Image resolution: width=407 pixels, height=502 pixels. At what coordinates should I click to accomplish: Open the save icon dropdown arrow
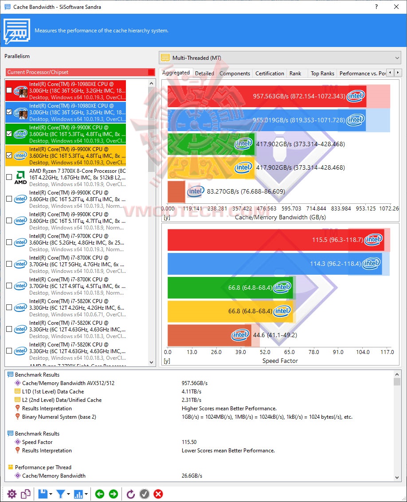[51, 494]
